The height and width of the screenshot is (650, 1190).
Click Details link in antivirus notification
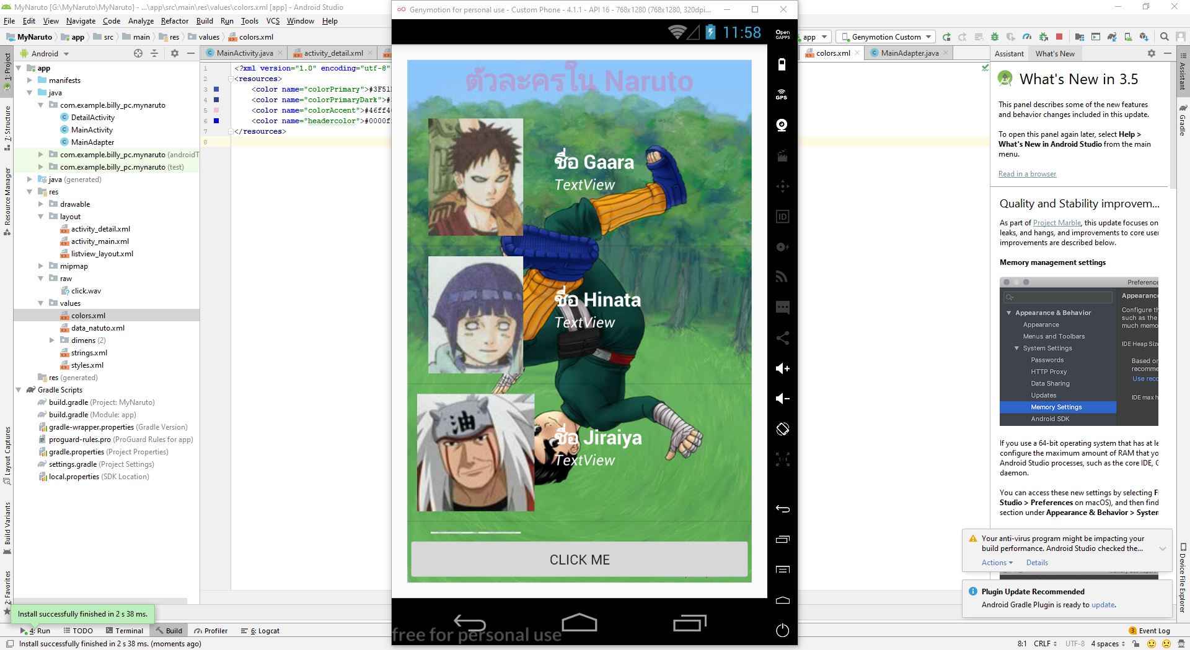(x=1037, y=563)
